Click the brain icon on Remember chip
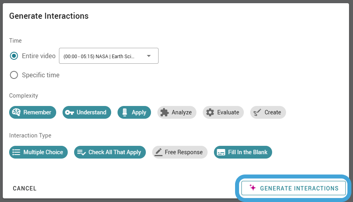 pos(16,112)
